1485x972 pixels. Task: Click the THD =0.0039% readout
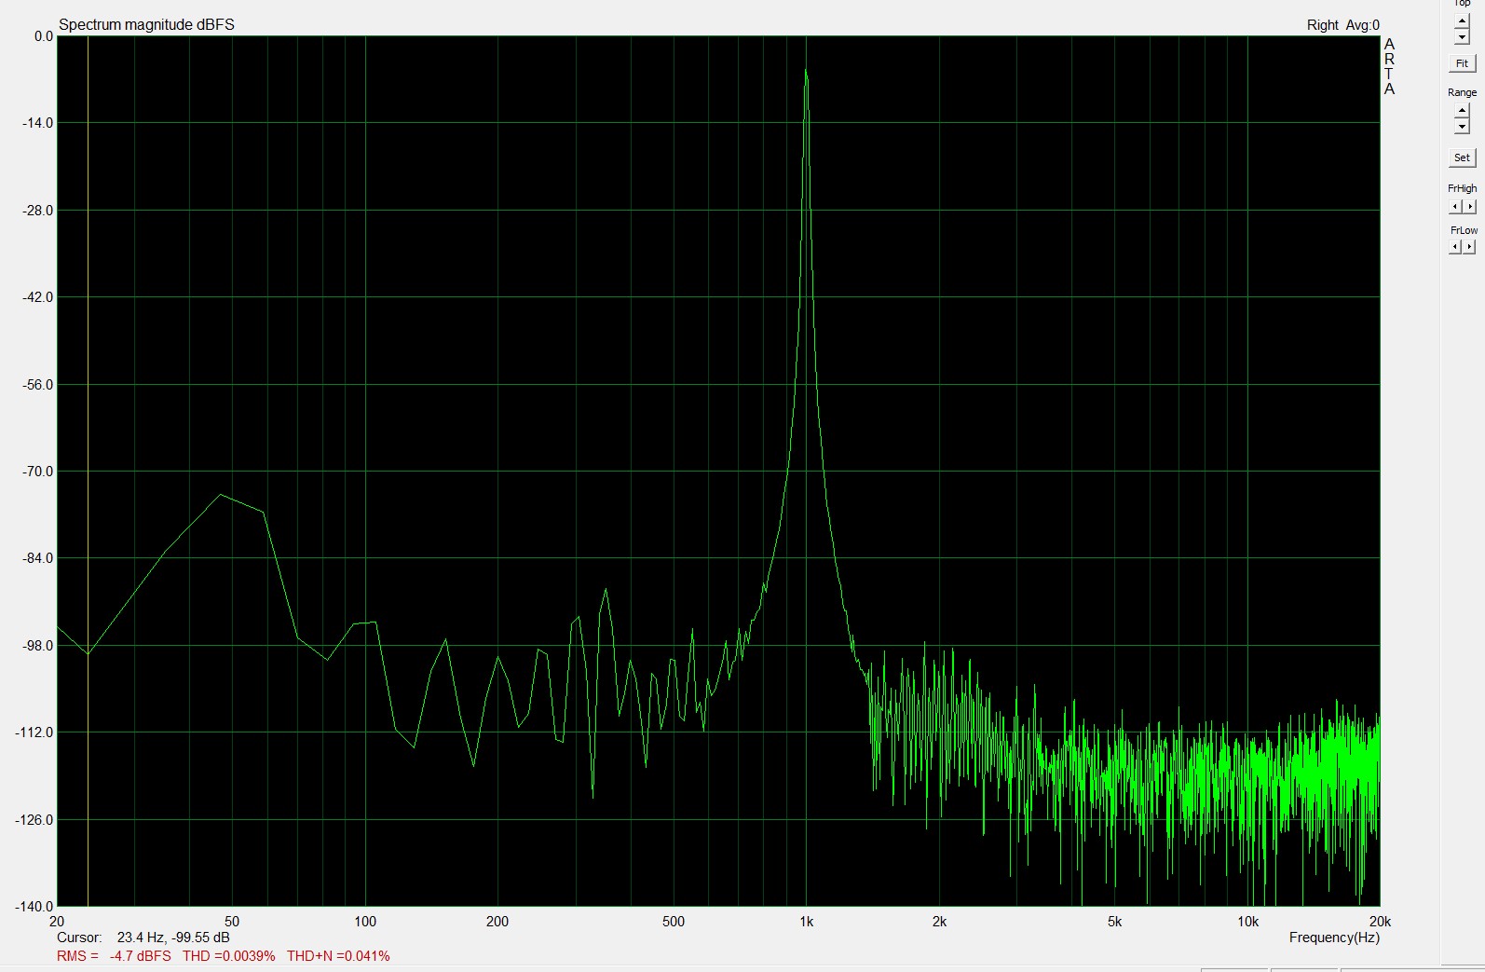click(x=229, y=956)
